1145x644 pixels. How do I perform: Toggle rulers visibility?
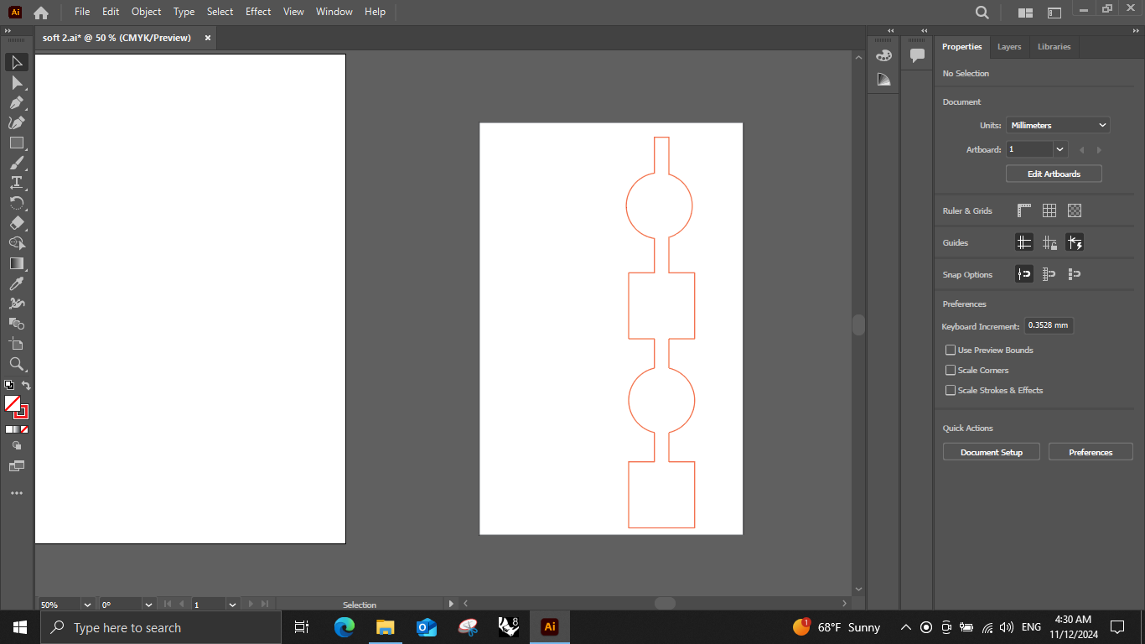point(1024,210)
